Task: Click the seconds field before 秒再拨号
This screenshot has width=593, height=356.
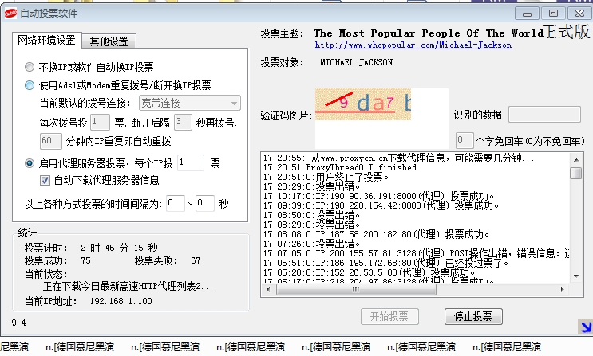Action: point(183,123)
